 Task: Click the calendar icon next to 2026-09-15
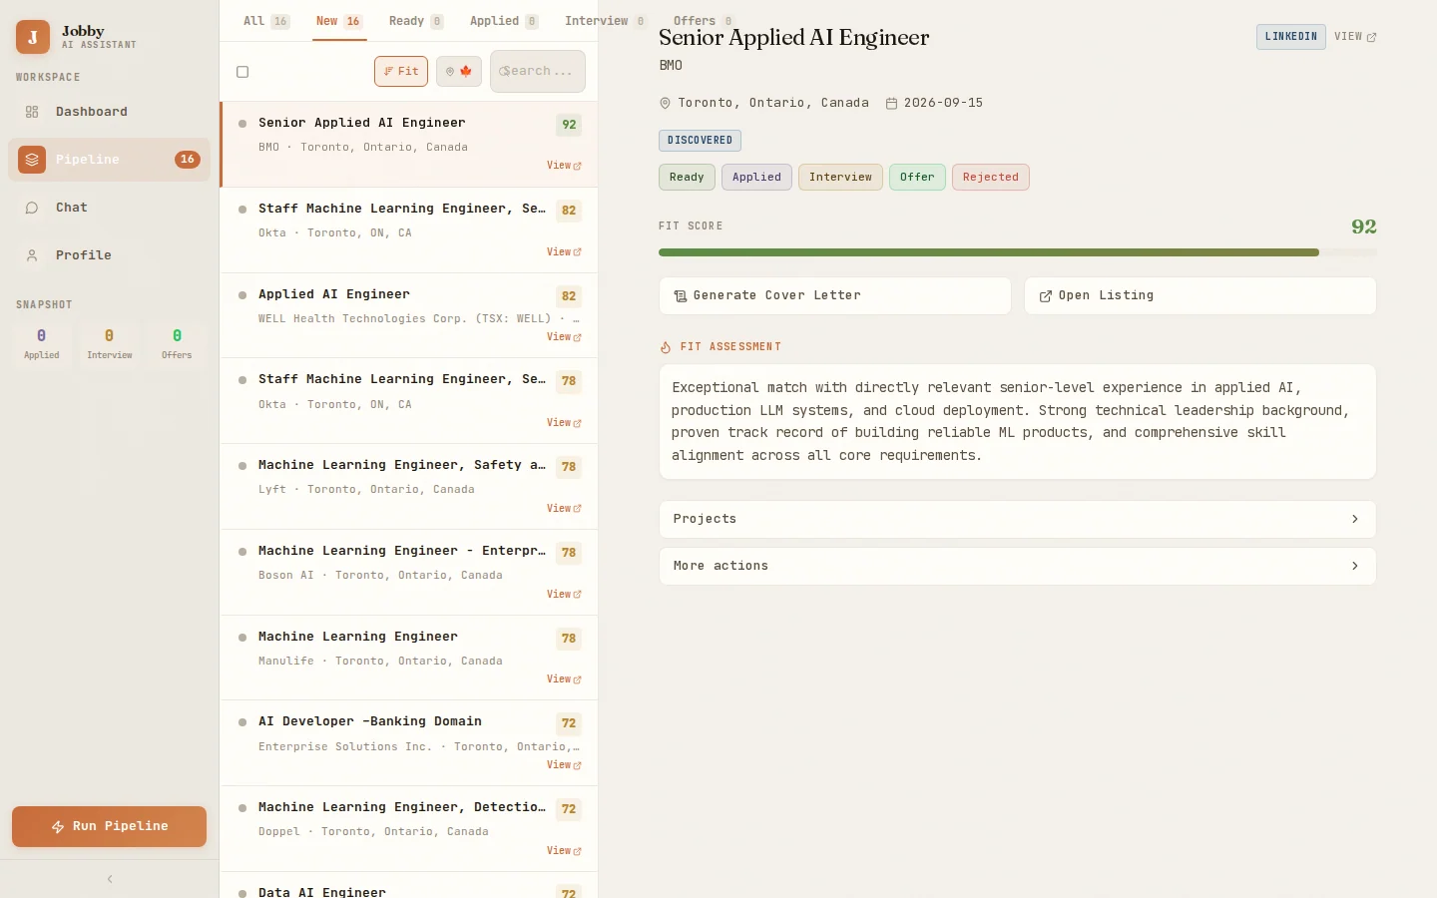[891, 104]
